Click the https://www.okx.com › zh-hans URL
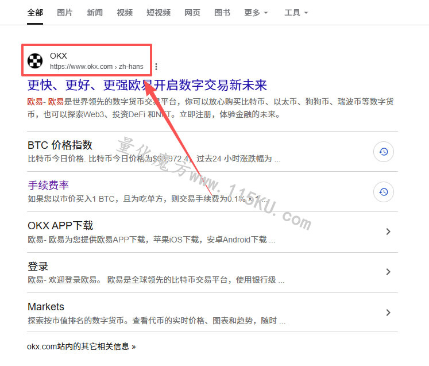The height and width of the screenshot is (366, 429). click(96, 67)
